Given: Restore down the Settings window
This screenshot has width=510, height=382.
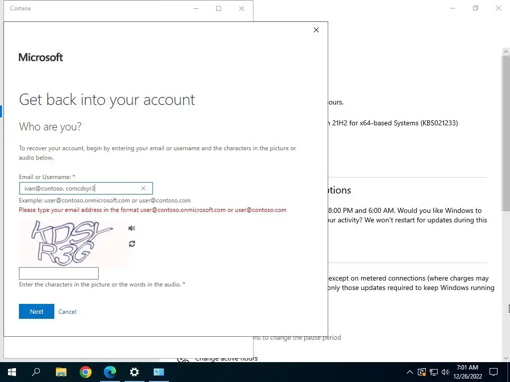Looking at the screenshot, I should click(476, 8).
